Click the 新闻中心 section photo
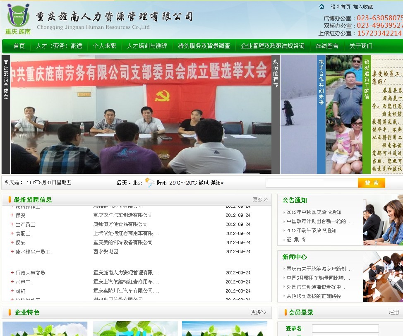The height and width of the screenshot is (336, 403). tap(383, 277)
